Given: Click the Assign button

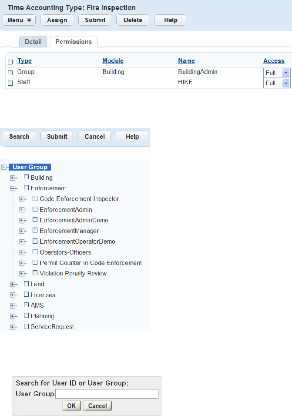Looking at the screenshot, I should click(57, 20).
